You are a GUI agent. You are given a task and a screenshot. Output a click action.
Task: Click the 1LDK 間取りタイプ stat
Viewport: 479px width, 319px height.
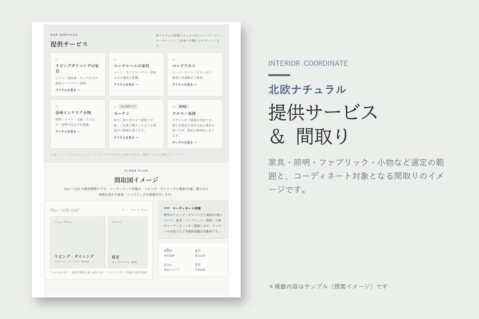(172, 267)
